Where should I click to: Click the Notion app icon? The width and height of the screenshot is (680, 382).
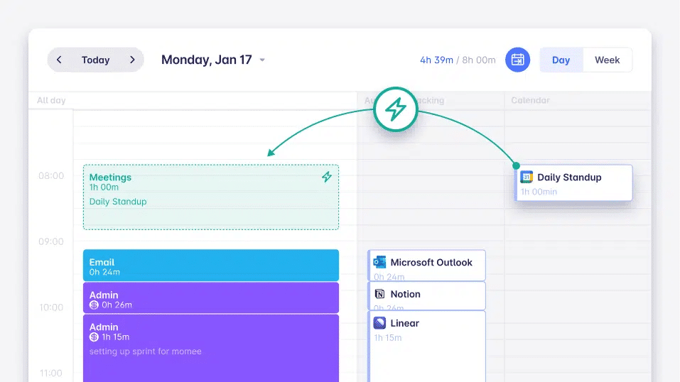(379, 294)
